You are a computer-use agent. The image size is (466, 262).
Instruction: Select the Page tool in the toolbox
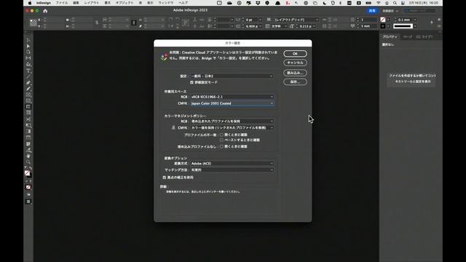coord(28,52)
